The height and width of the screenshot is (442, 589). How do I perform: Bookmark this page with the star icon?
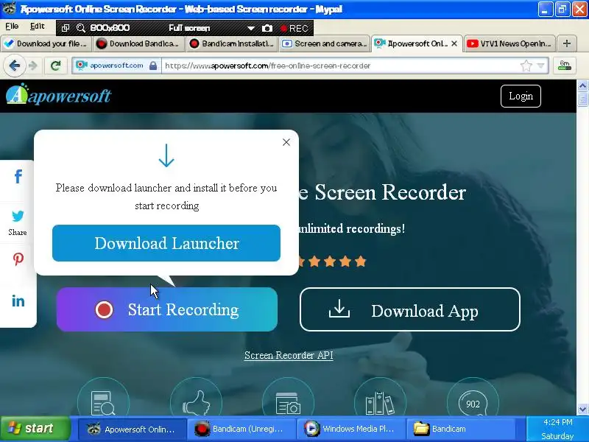526,66
